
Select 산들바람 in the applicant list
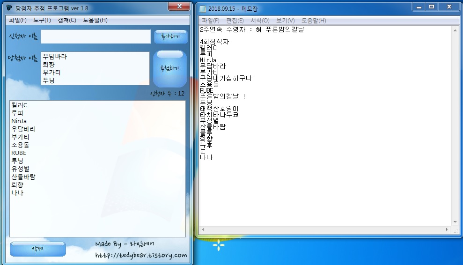pos(23,177)
